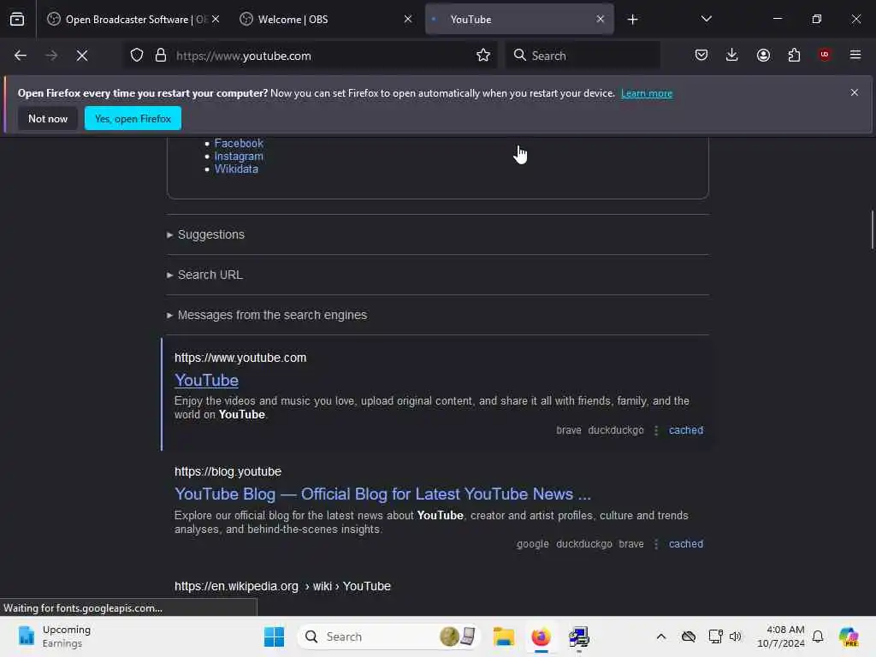Open result options next to google duckduckgo brave
The height and width of the screenshot is (657, 876).
pos(656,544)
